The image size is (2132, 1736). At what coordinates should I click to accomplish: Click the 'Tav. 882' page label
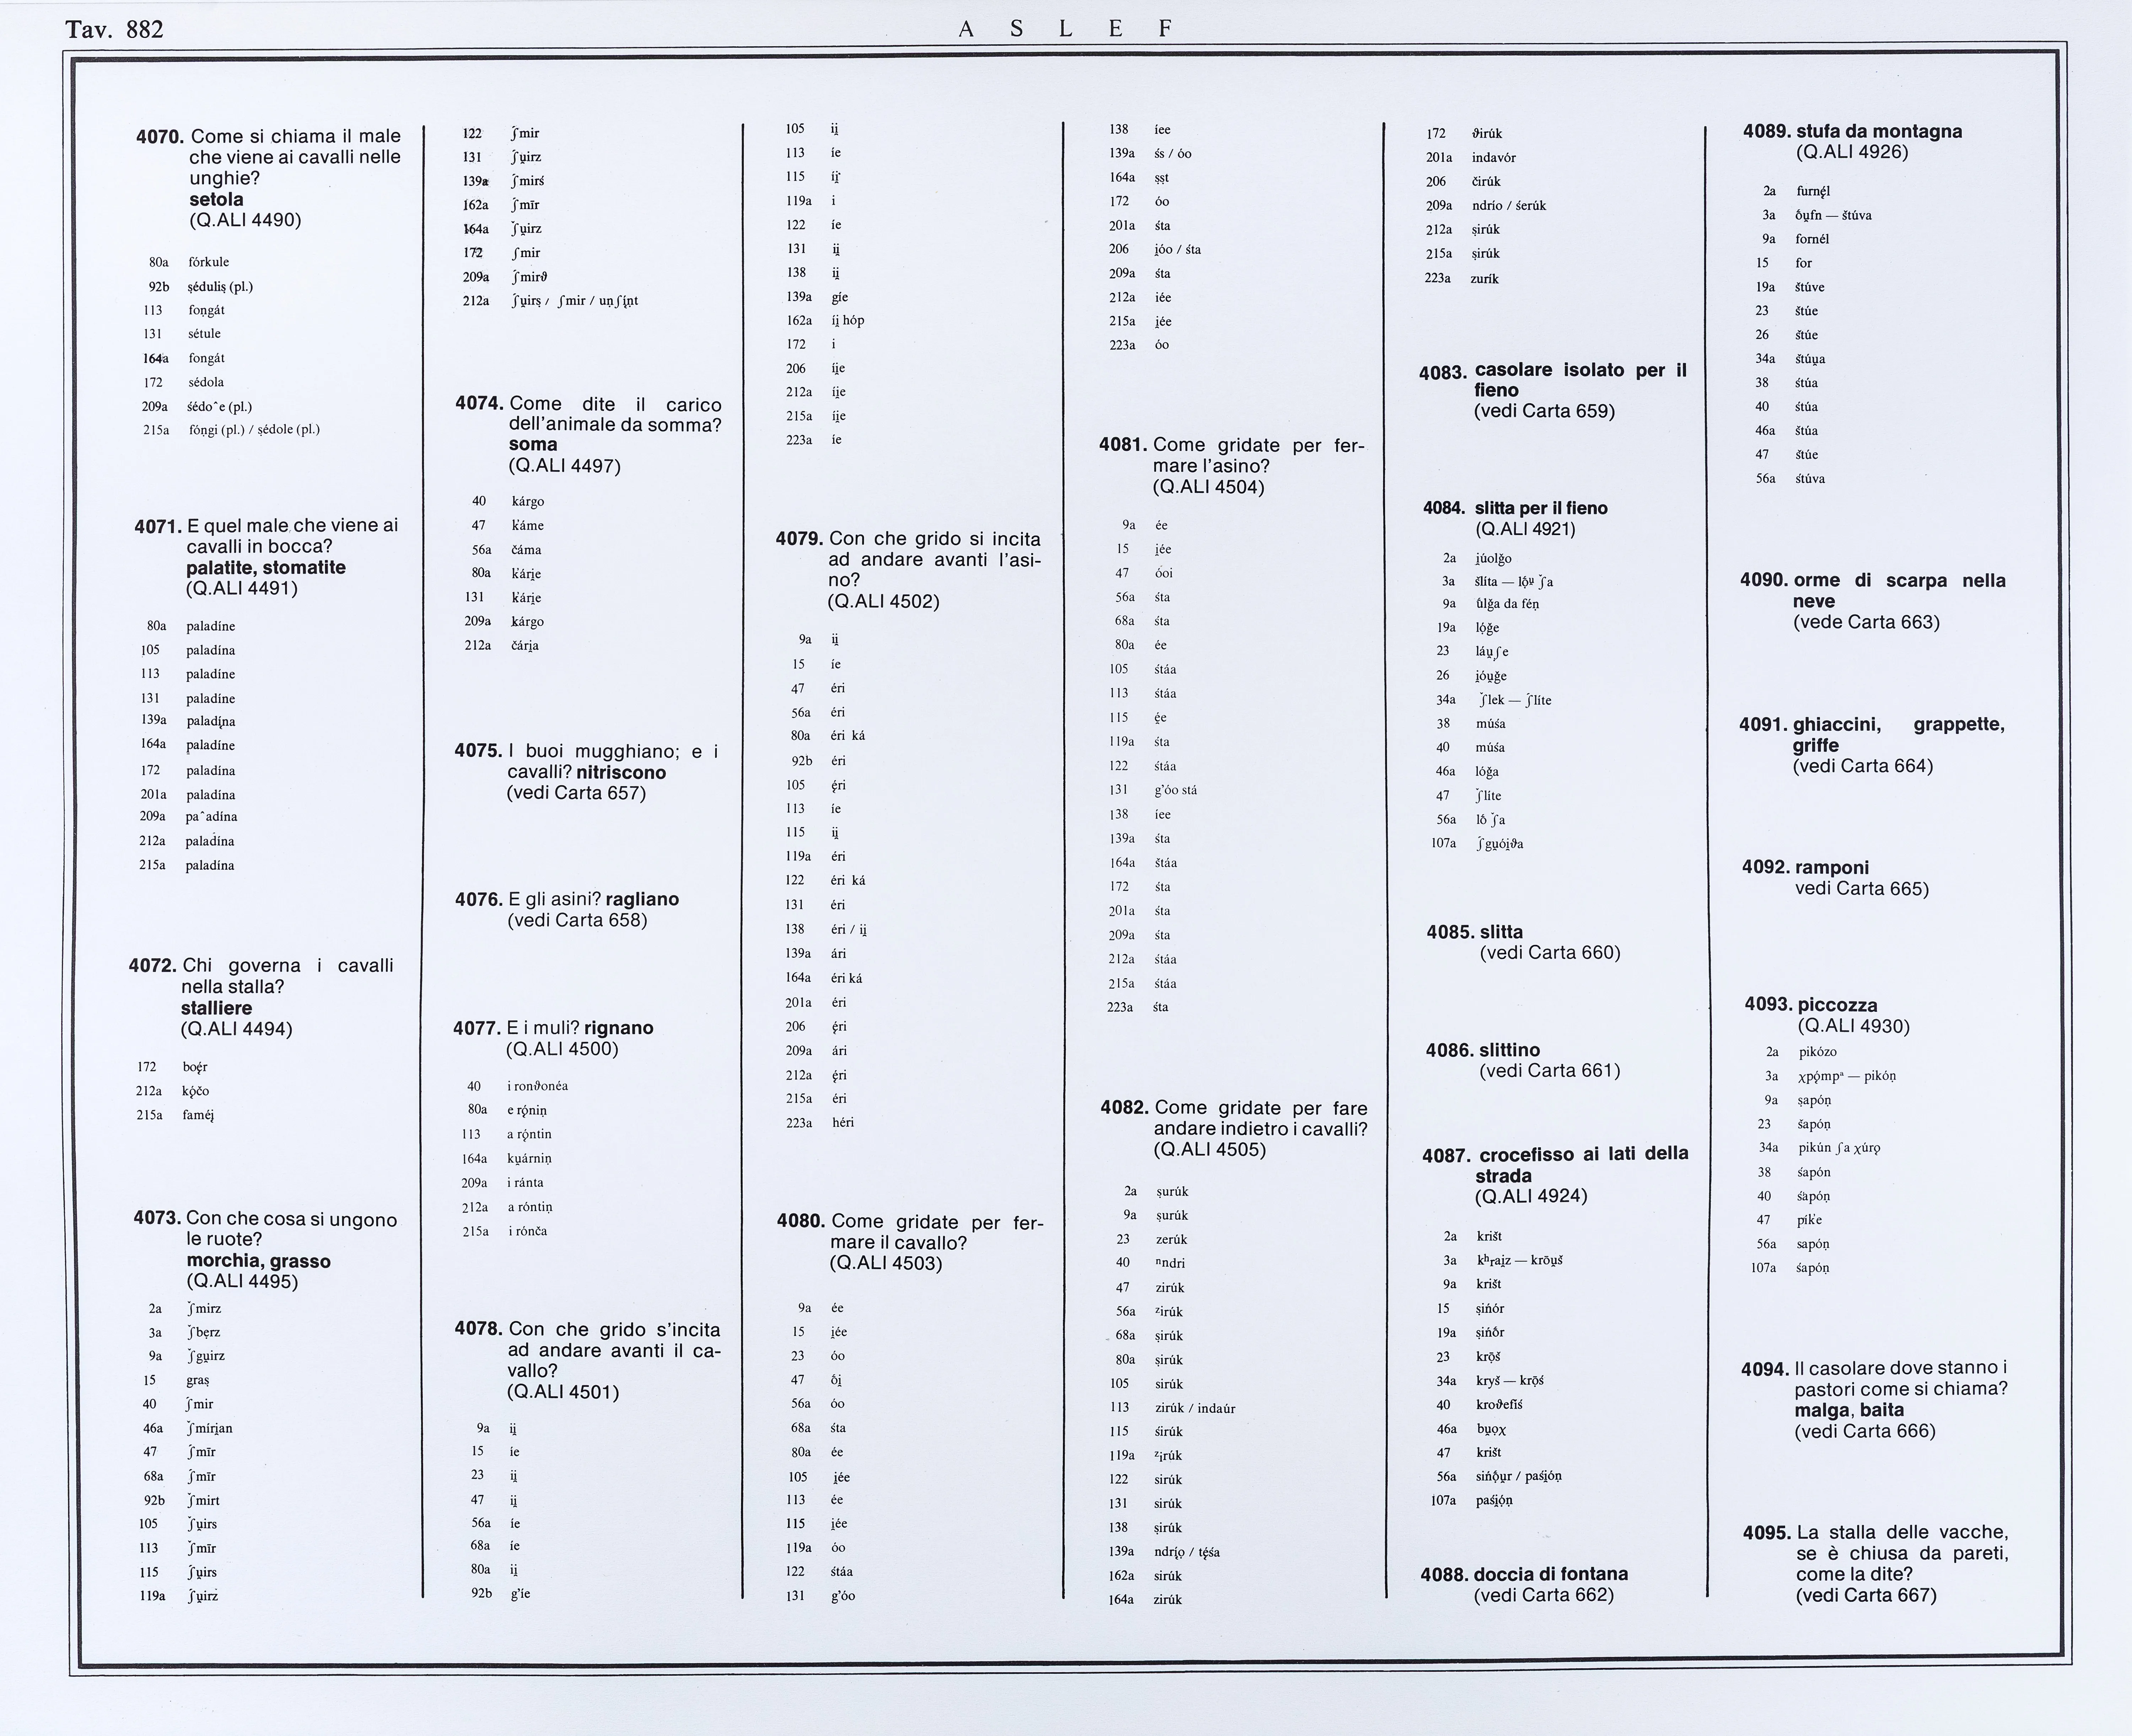114,29
